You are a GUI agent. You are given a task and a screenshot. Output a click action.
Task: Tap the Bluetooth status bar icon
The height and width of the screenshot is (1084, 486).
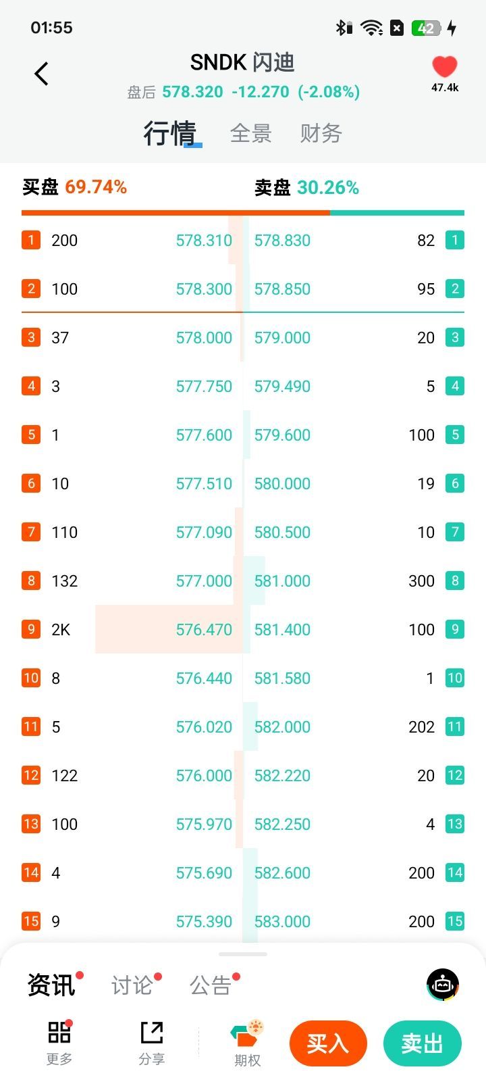pos(344,28)
